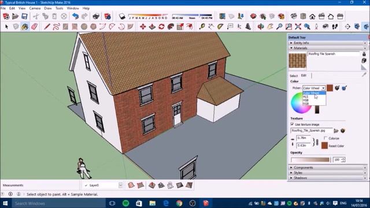This screenshot has height=208, width=370.
Task: Open the Draw menu
Action: tap(48, 8)
